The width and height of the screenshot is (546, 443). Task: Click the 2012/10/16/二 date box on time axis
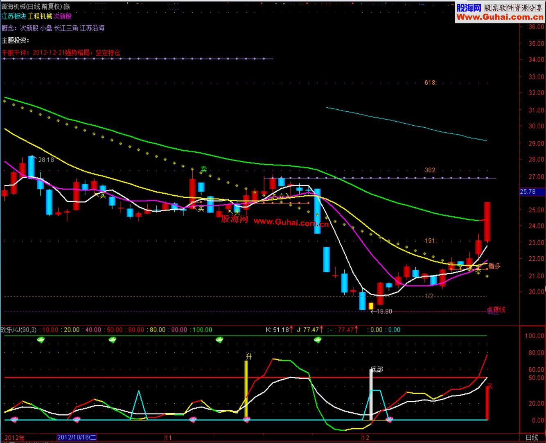click(x=77, y=437)
